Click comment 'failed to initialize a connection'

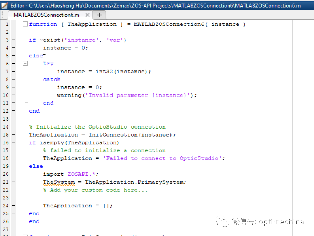[x=108, y=150]
